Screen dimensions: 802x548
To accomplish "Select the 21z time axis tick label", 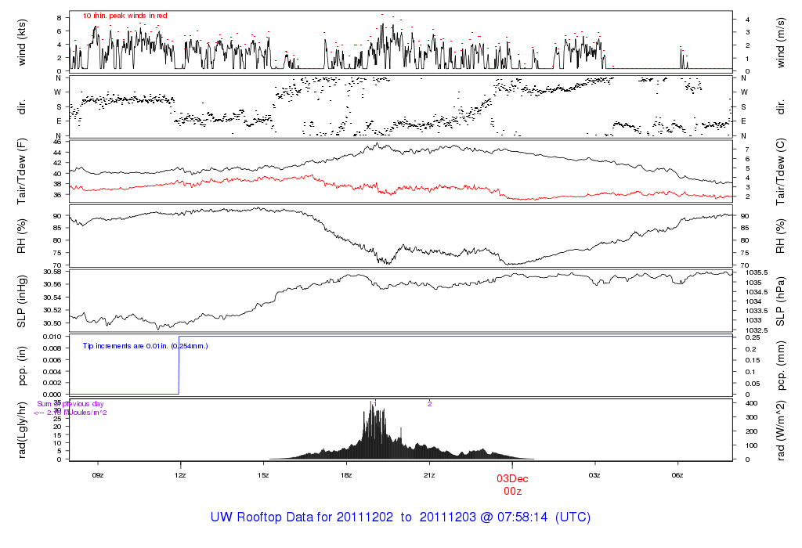I will click(x=429, y=475).
